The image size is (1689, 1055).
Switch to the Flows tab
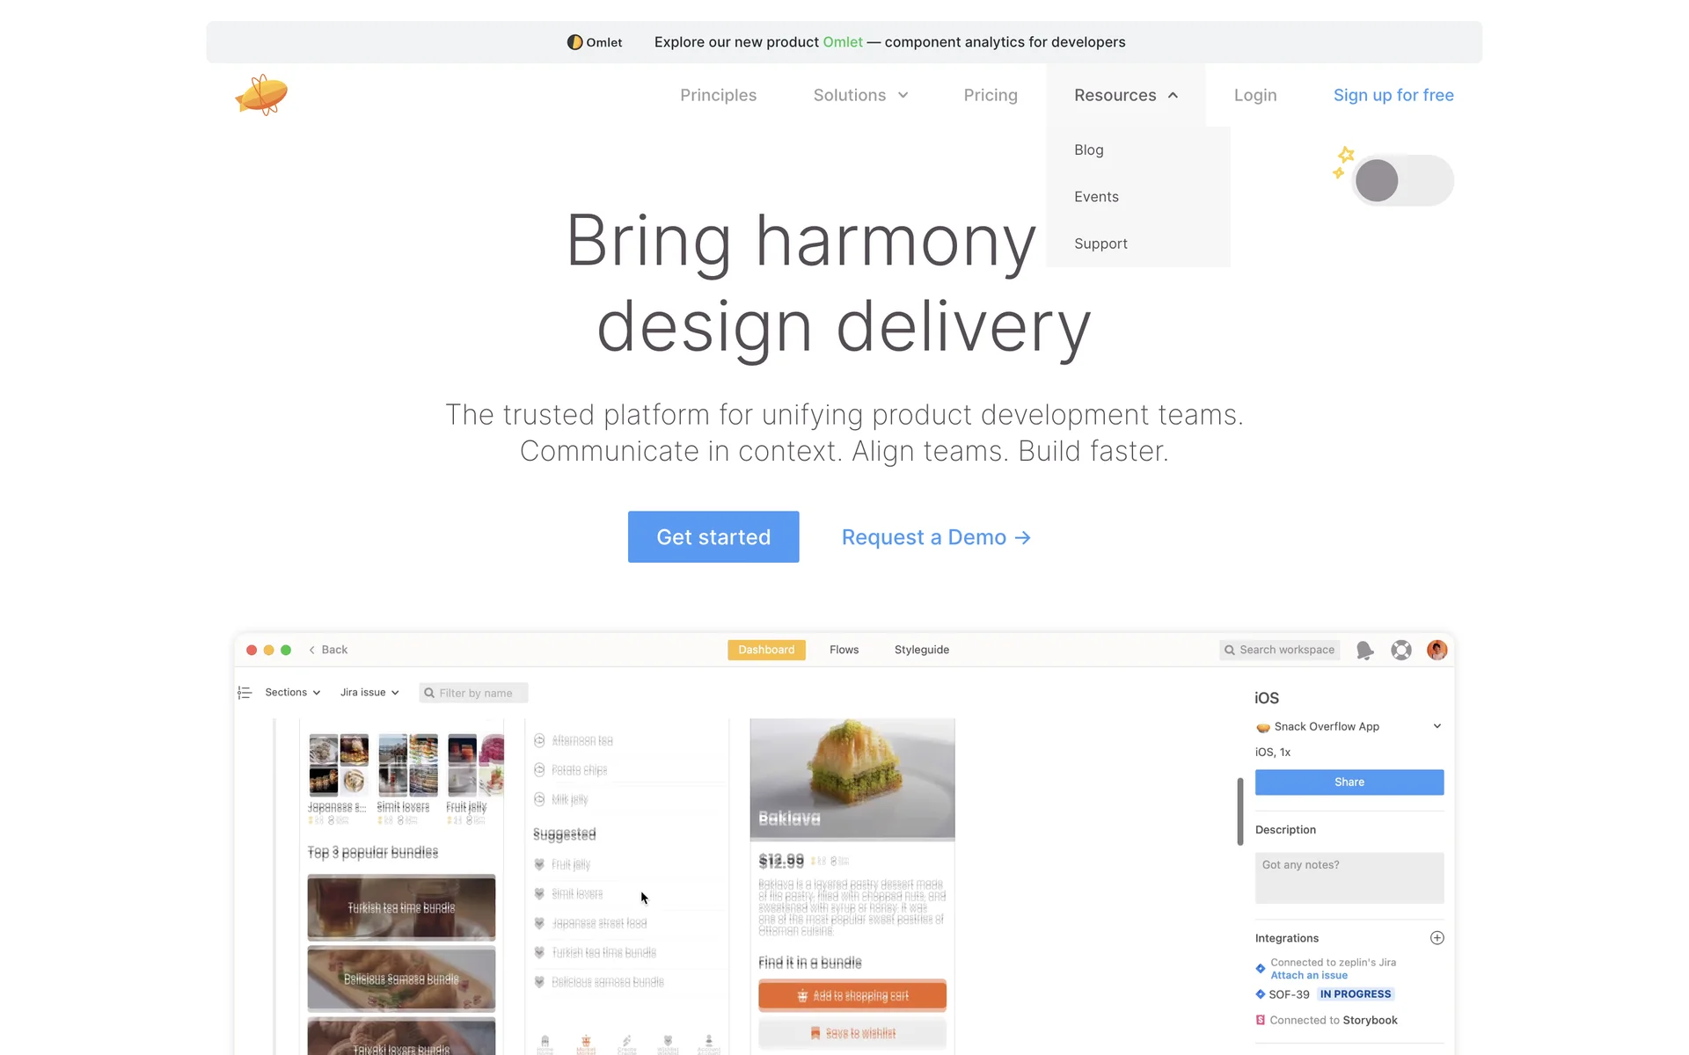pyautogui.click(x=844, y=650)
